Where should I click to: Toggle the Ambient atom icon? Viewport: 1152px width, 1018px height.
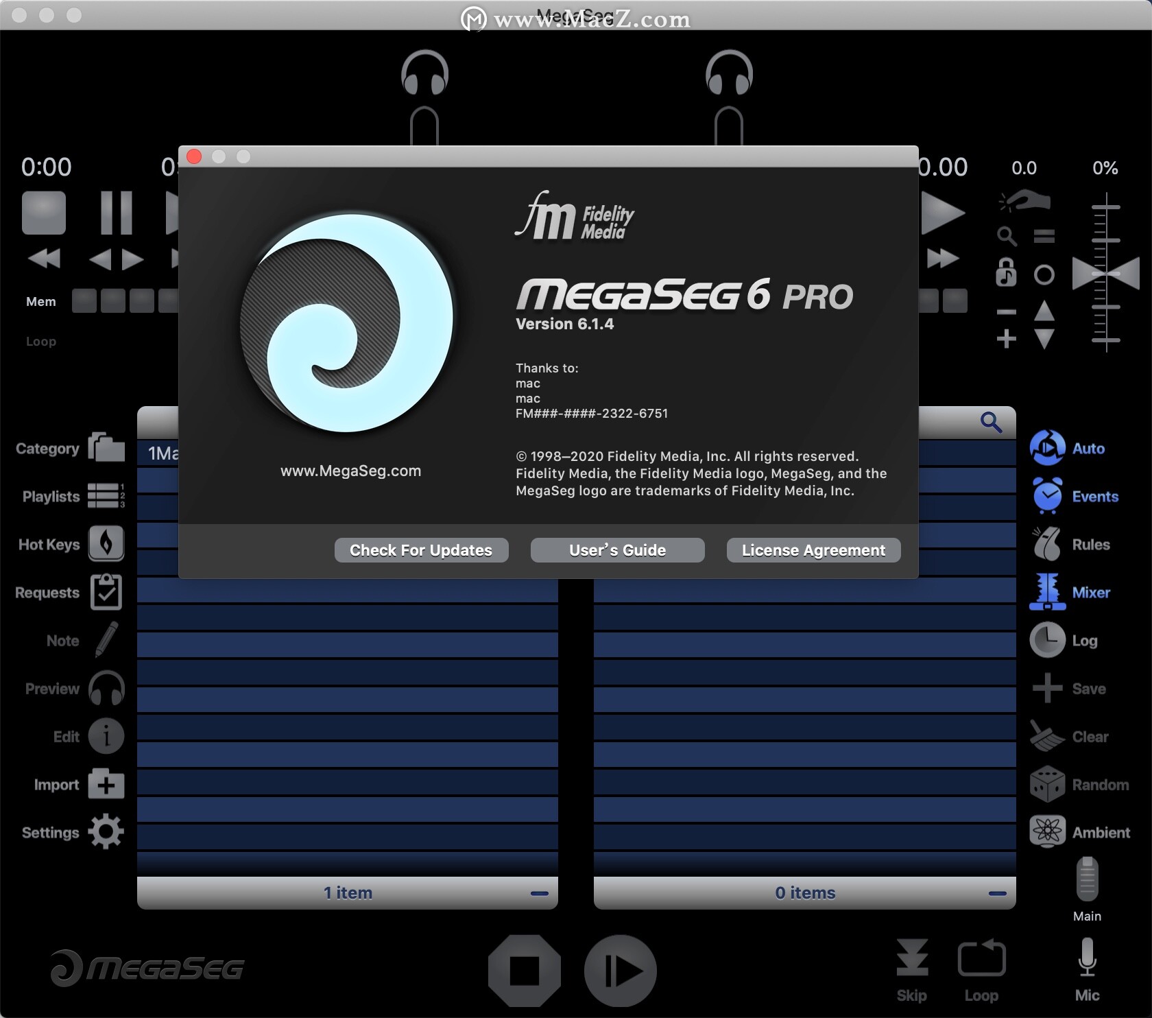pos(1047,832)
